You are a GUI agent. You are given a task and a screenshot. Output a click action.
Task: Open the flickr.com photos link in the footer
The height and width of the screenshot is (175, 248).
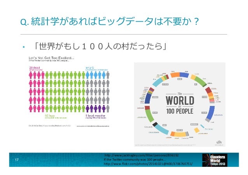(x=148, y=164)
